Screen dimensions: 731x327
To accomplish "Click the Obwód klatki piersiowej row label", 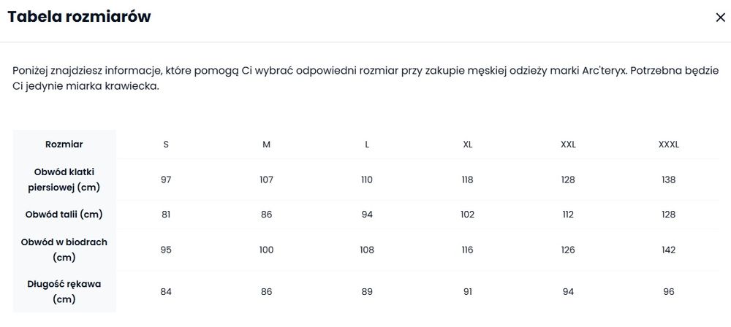I will 64,180.
